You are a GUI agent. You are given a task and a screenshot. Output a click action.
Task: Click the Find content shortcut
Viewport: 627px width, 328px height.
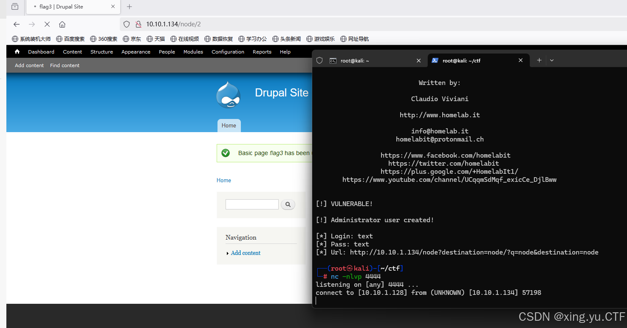click(65, 65)
